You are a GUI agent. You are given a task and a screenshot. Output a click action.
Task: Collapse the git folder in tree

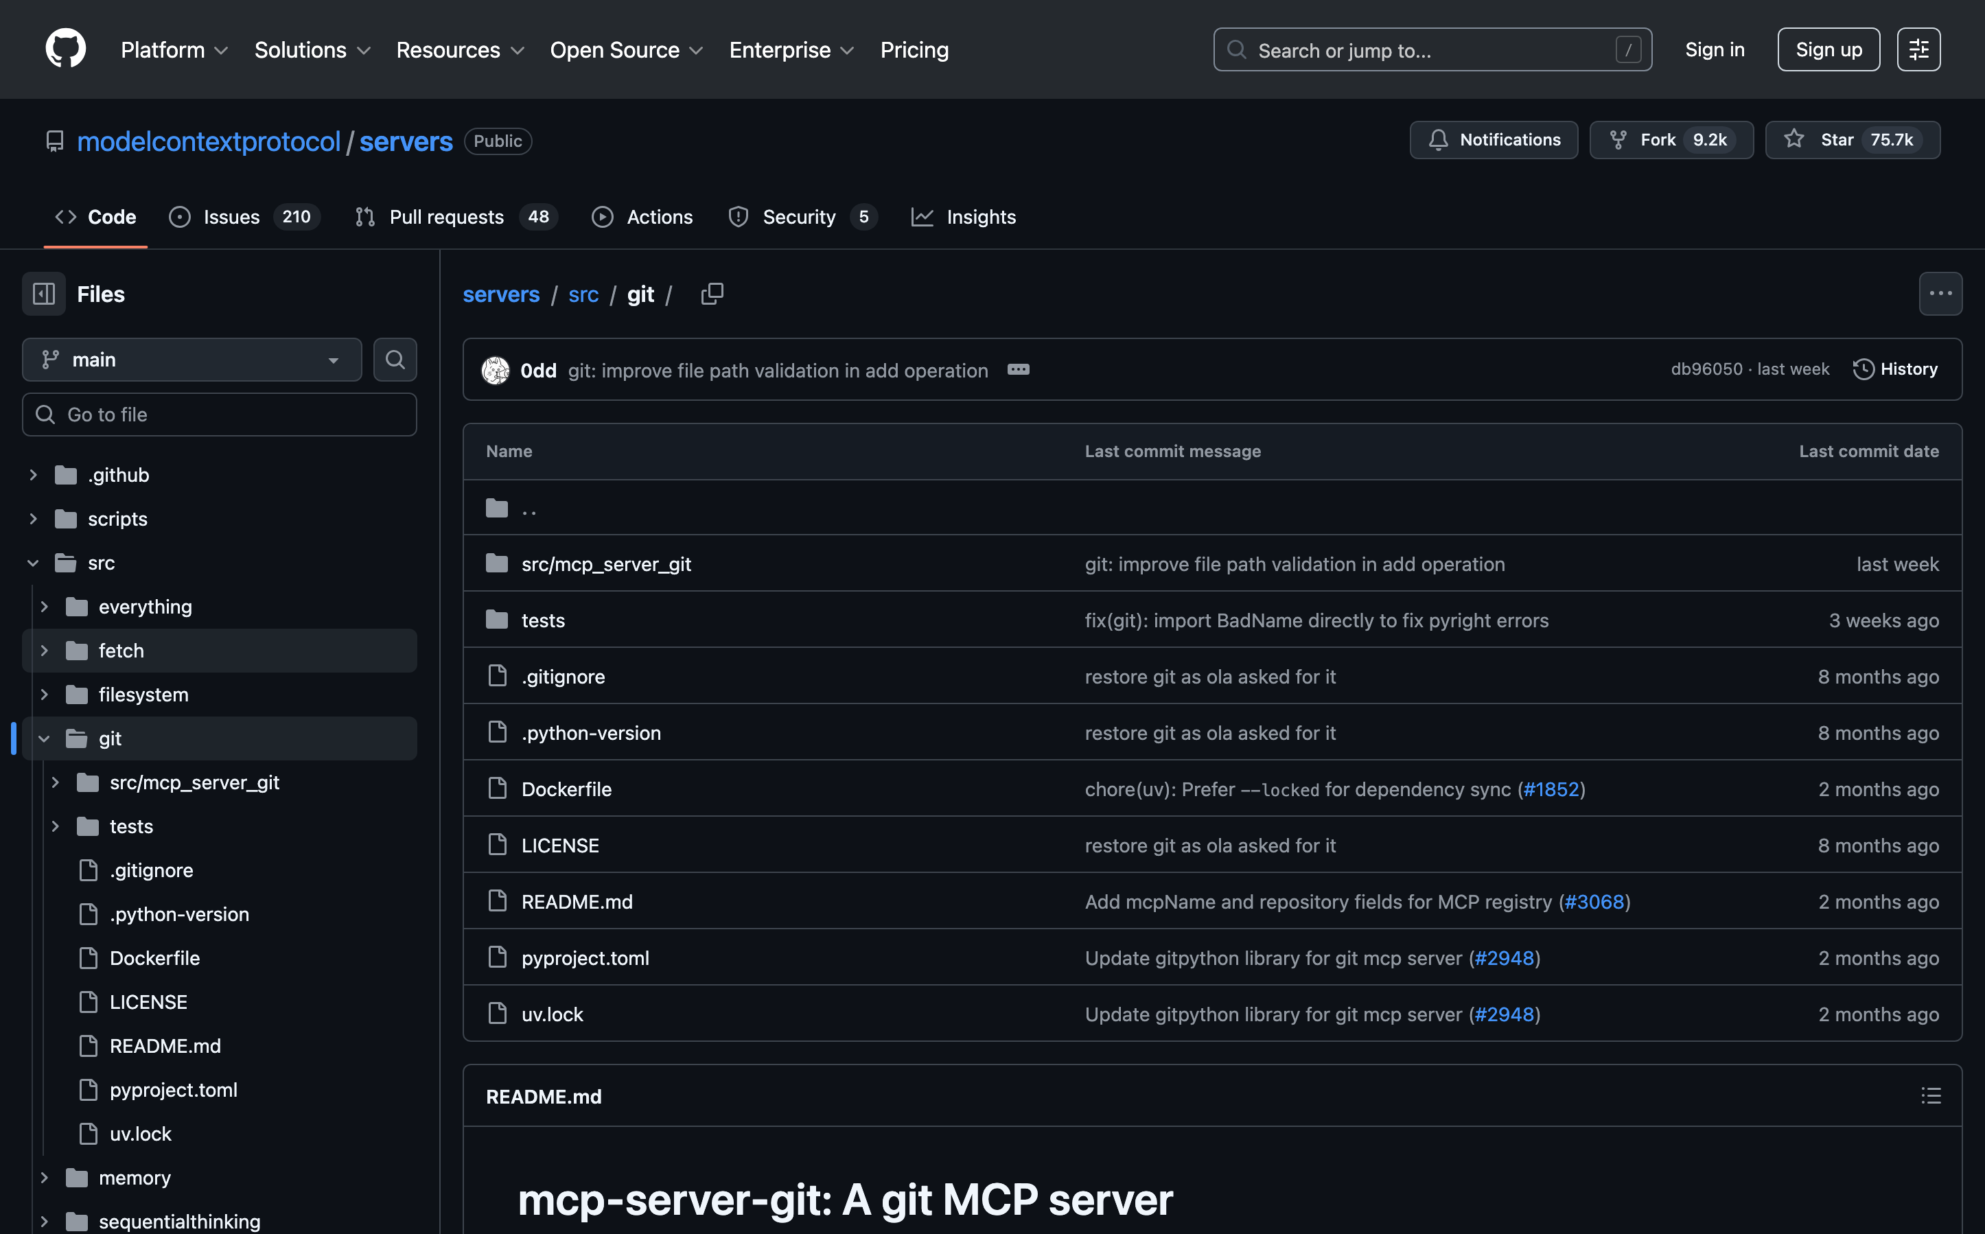point(45,738)
